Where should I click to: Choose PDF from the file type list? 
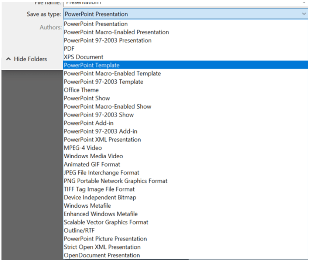coord(69,49)
